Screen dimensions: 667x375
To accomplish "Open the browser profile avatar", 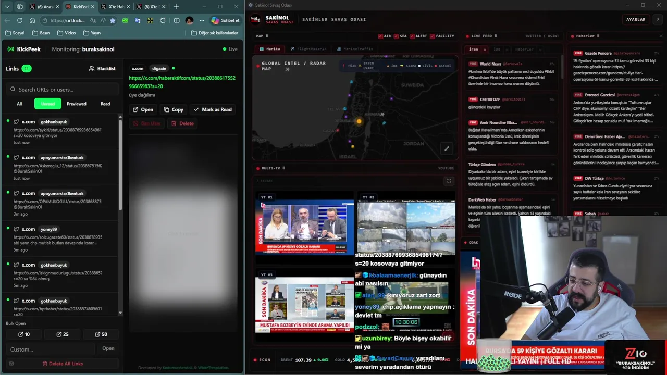I will [189, 20].
